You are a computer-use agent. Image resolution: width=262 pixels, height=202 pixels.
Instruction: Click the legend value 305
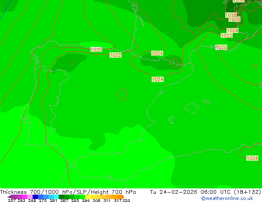96,200
